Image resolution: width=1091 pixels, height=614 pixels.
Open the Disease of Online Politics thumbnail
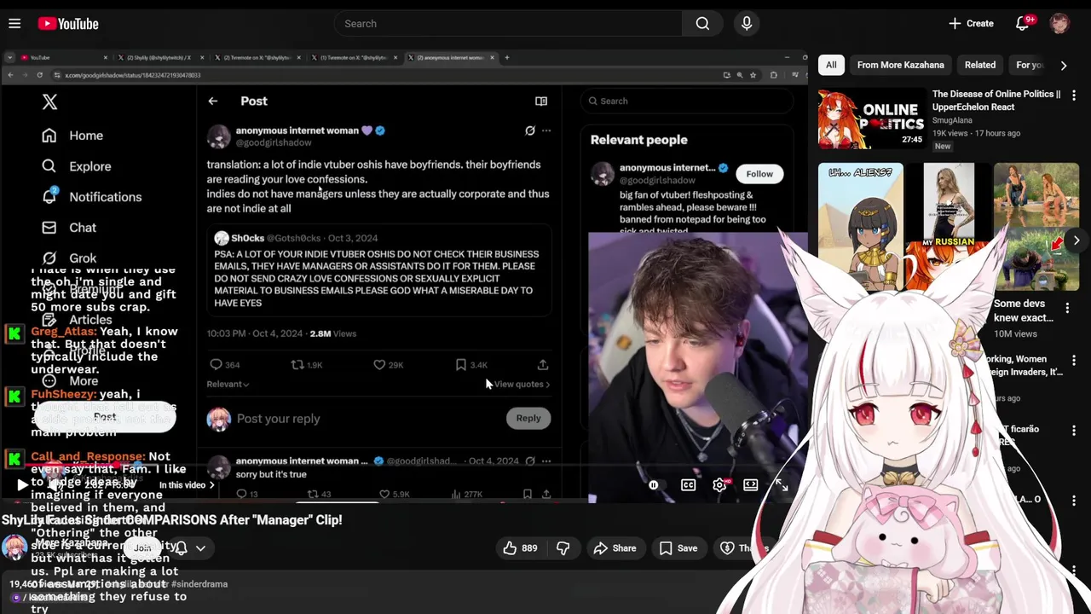point(872,119)
